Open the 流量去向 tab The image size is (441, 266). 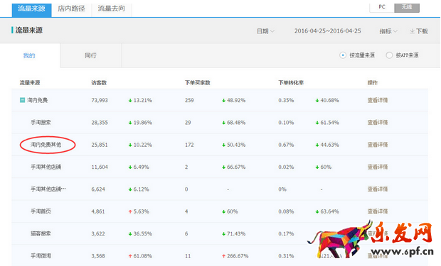point(112,9)
